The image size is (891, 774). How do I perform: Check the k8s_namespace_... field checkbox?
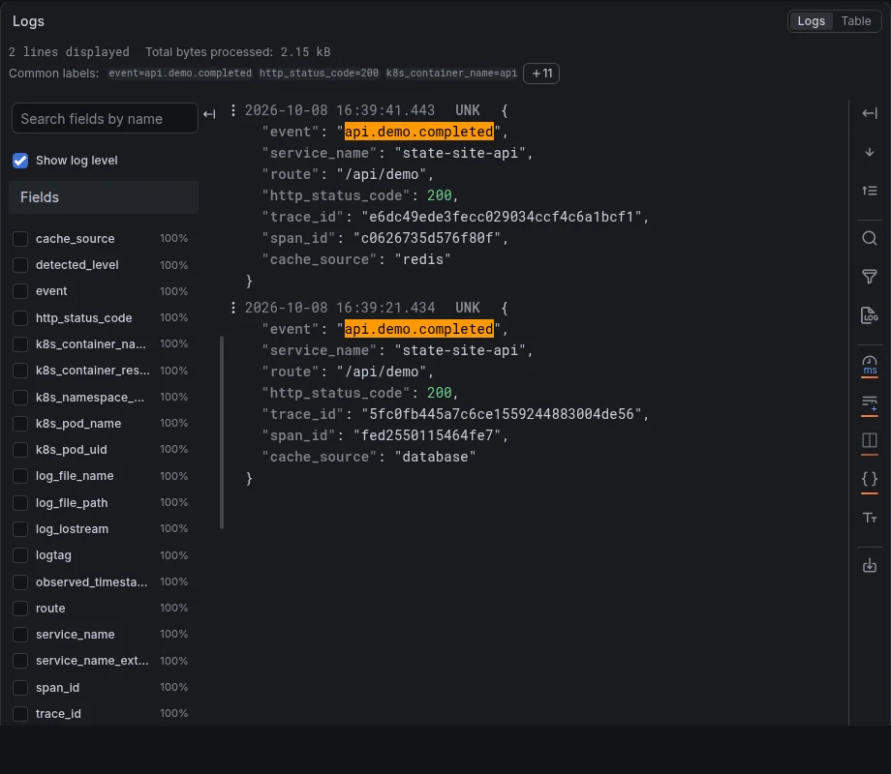coord(20,398)
